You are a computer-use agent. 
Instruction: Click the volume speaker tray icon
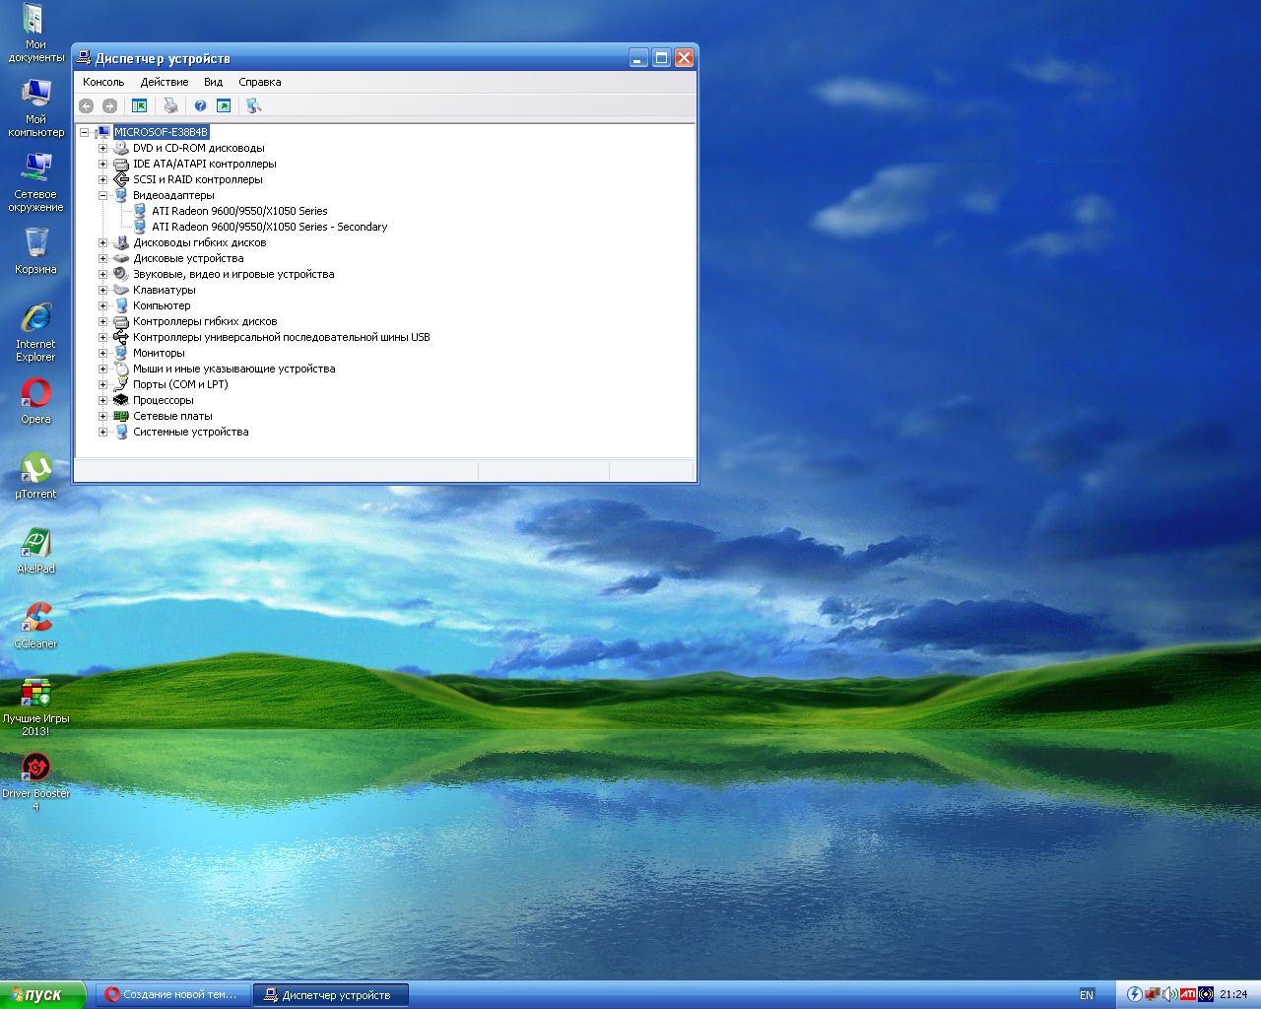[1169, 994]
